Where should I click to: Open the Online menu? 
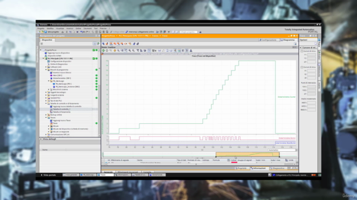(x=78, y=28)
